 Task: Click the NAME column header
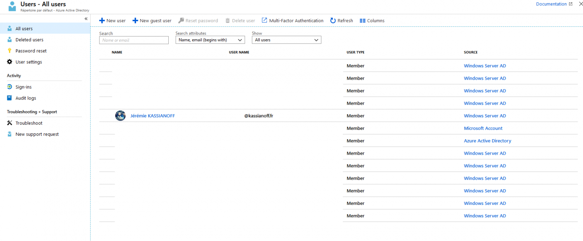pos(117,52)
